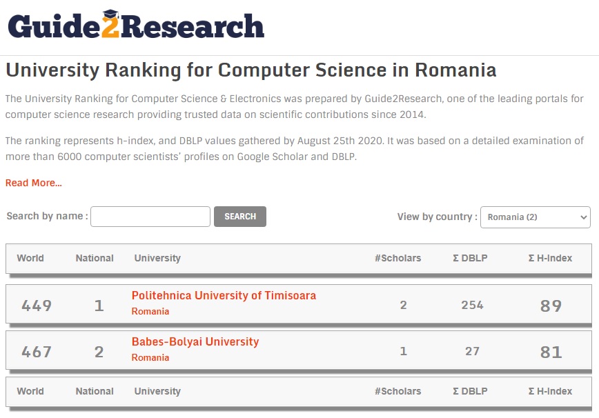Click H-Index value 89

pos(551,306)
